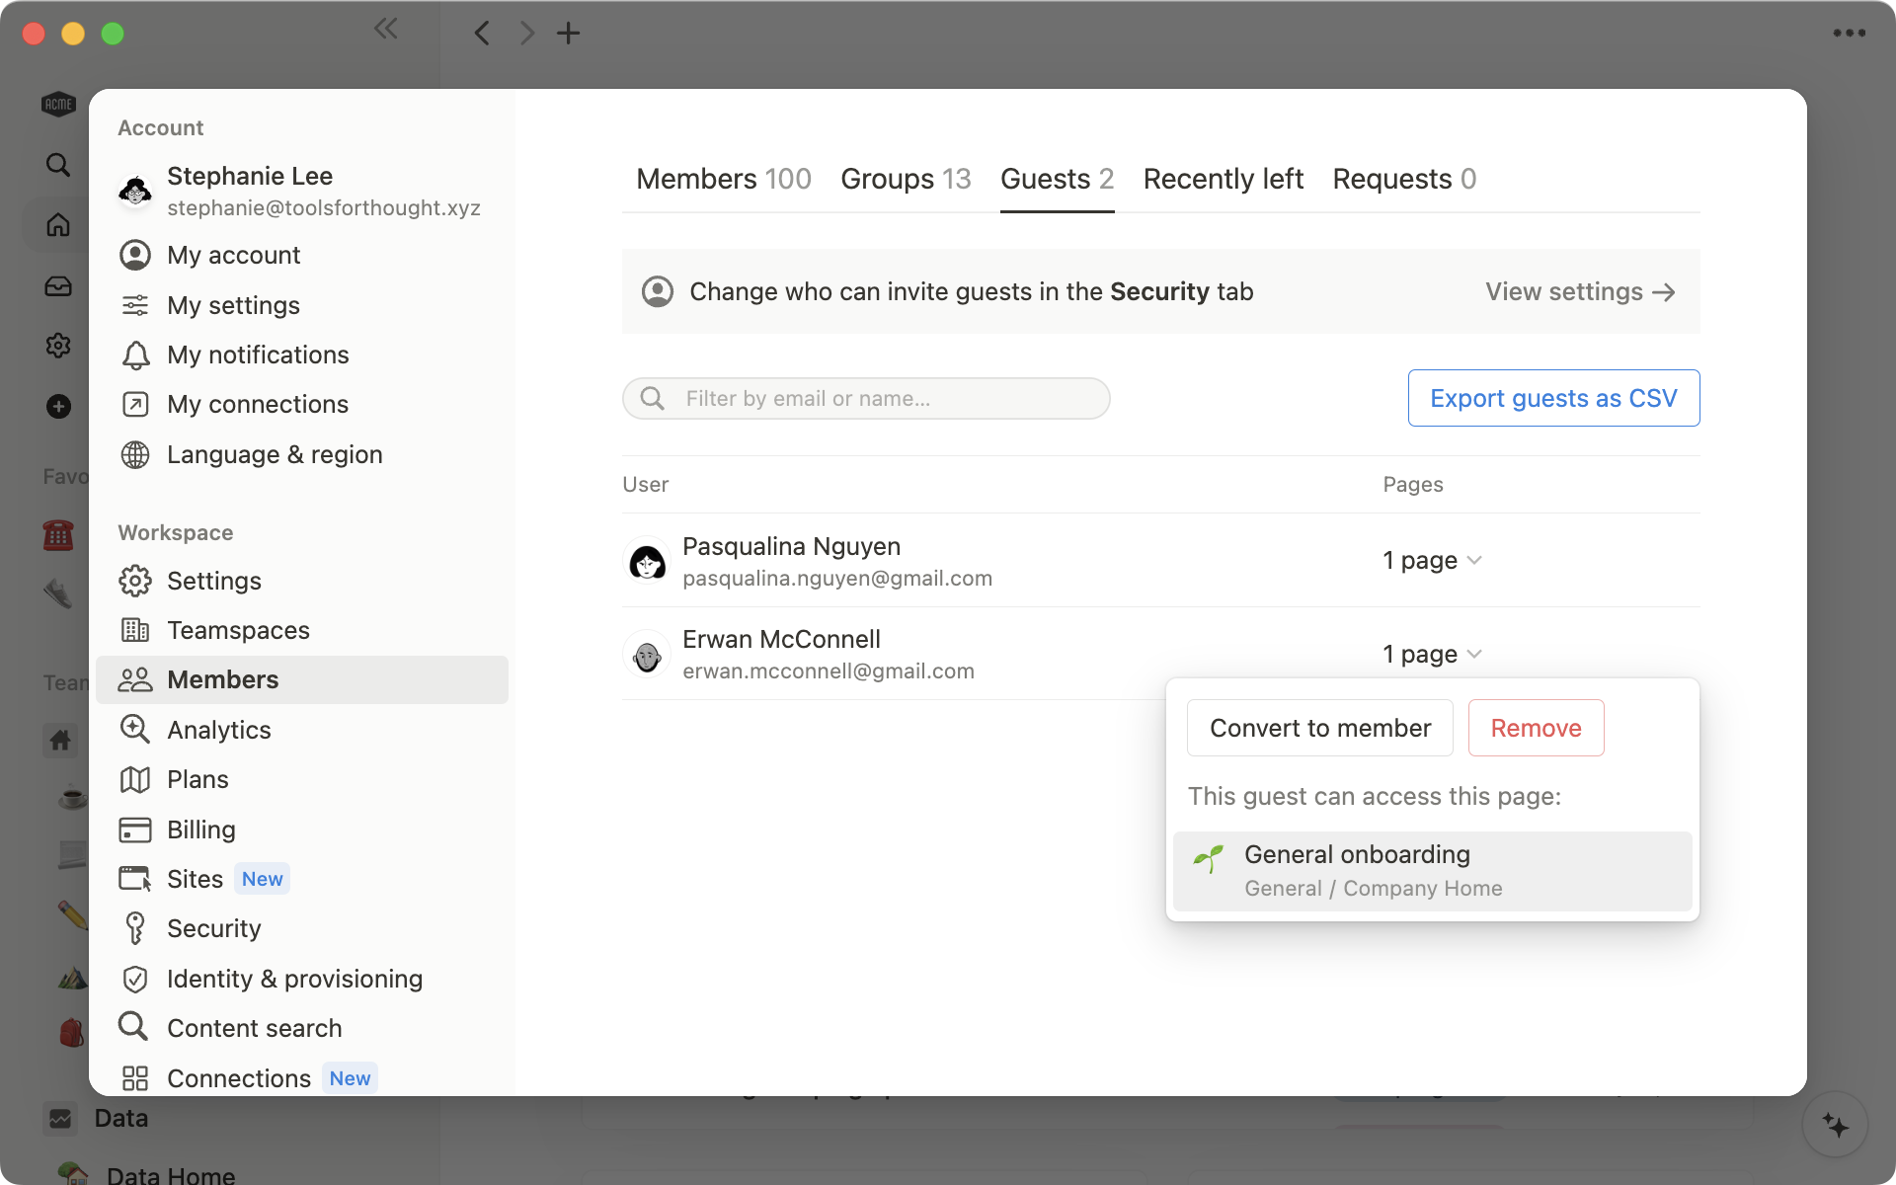Switch to the Members tab

[696, 179]
